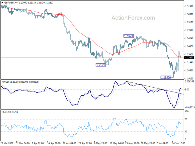The image size is (195, 146).
Task: Select the 1.19320 low price label
Action: [166, 77]
